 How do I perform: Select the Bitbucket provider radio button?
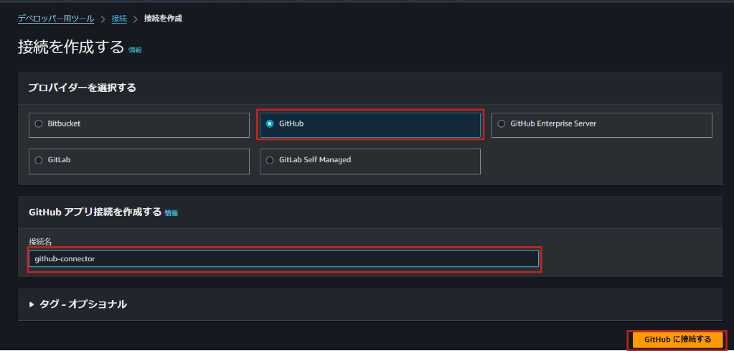[x=39, y=124]
